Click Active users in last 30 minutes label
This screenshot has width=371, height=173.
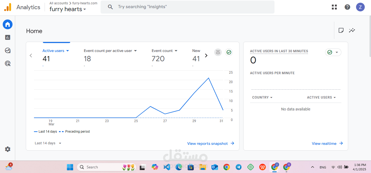click(x=279, y=51)
